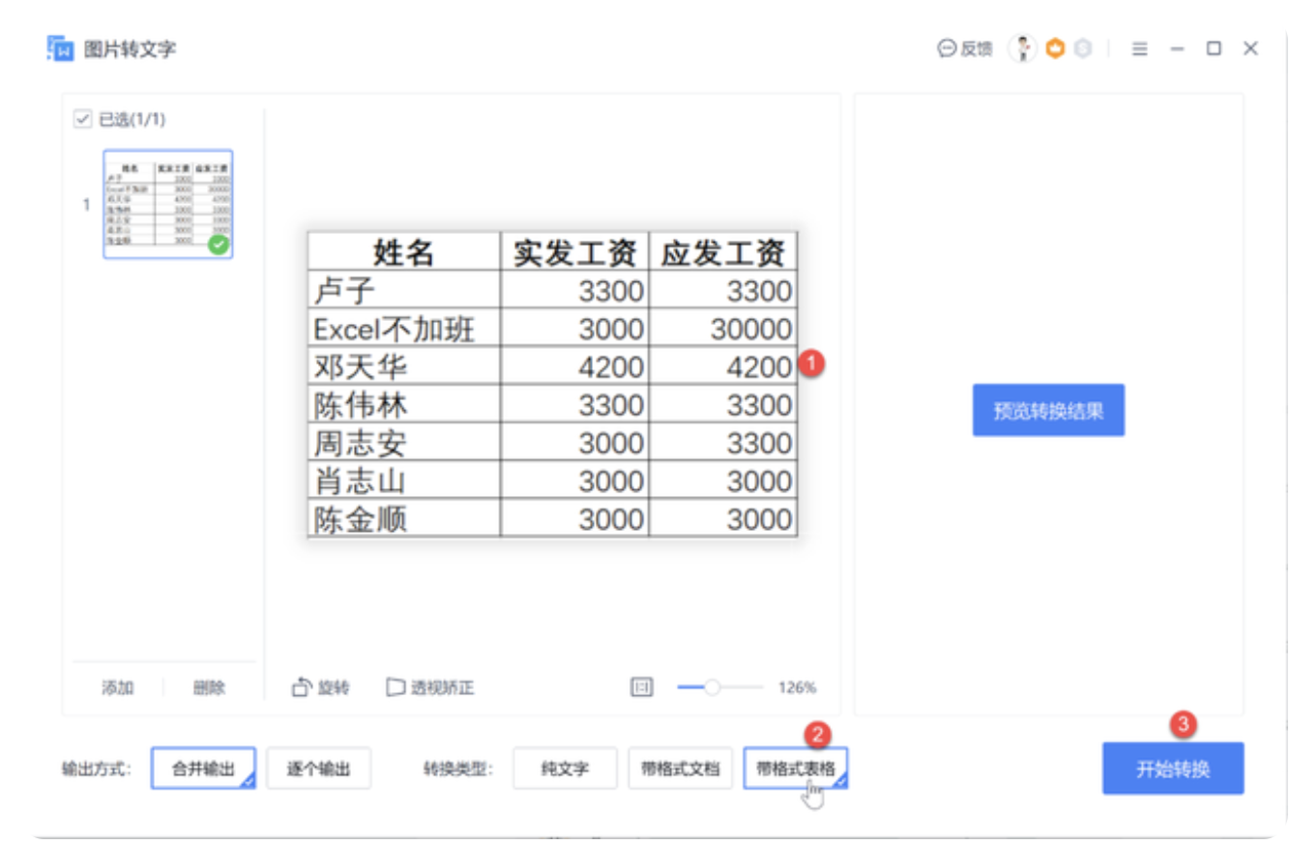Click the 预览转换结果 button
Viewport: 1290px width, 845px height.
(x=1048, y=410)
